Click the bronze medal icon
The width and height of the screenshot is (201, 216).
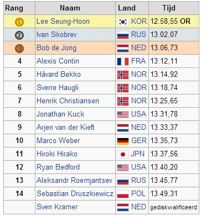click(x=19, y=49)
